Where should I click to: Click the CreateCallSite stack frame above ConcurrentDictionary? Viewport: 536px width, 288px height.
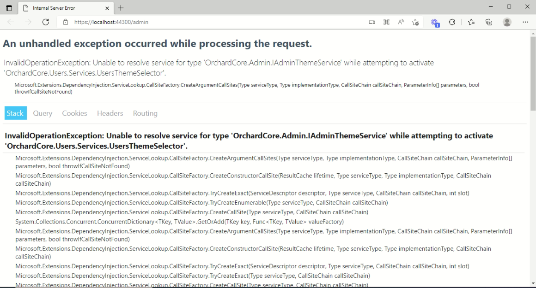(192, 212)
